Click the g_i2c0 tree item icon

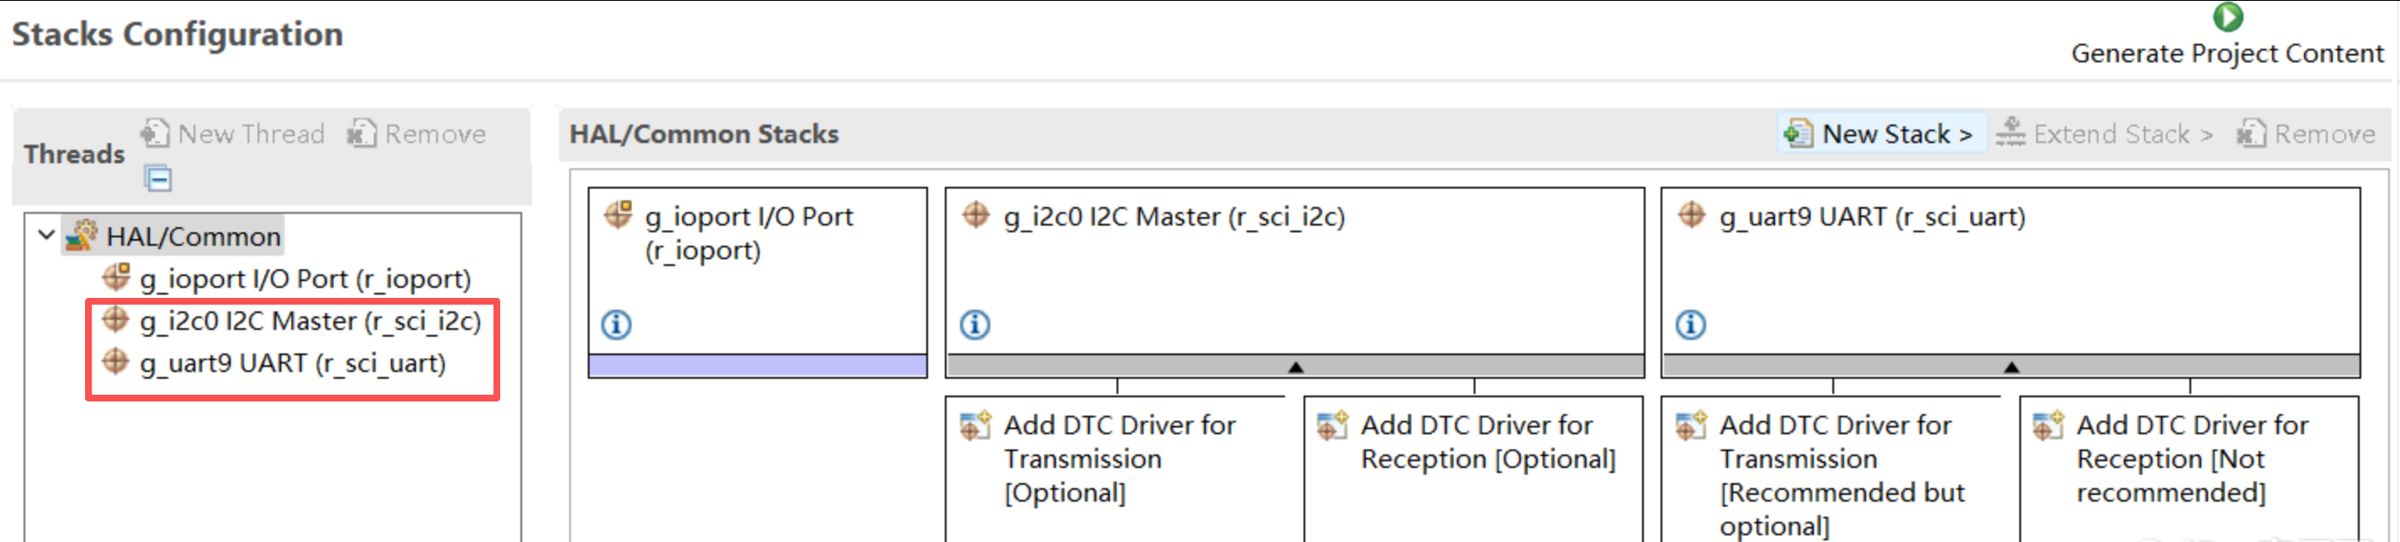(x=115, y=320)
